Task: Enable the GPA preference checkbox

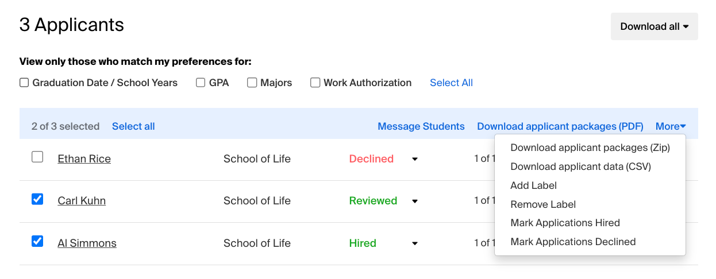Action: click(201, 83)
